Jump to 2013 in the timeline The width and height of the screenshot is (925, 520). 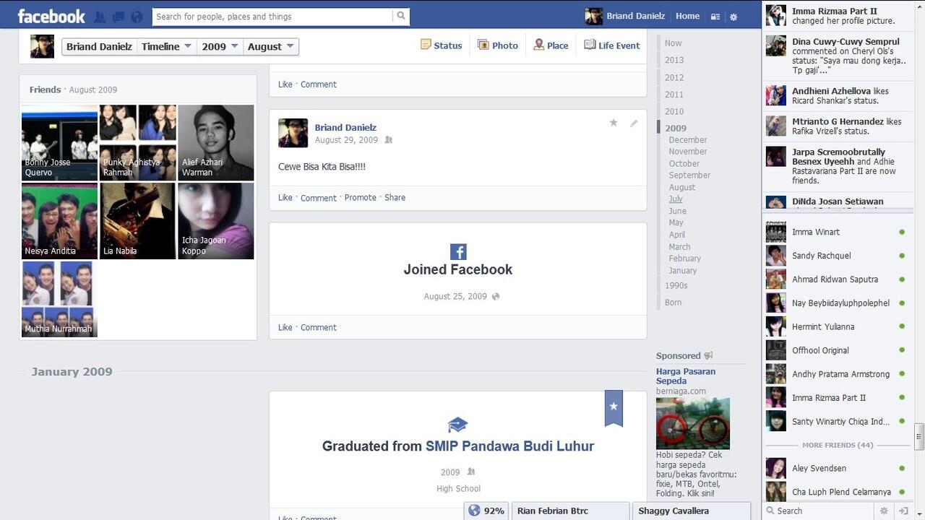(x=674, y=60)
